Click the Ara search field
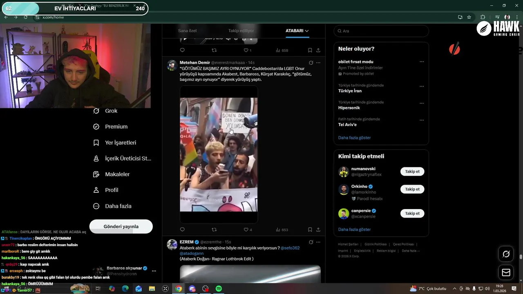Screen dimensions: 523x294 point(381,31)
